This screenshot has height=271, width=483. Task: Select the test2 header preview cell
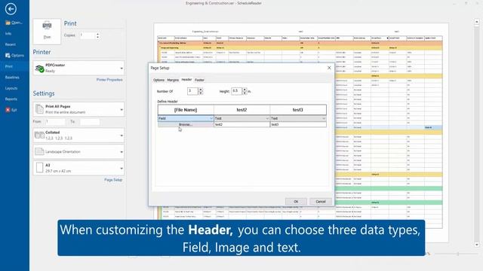[x=241, y=110]
